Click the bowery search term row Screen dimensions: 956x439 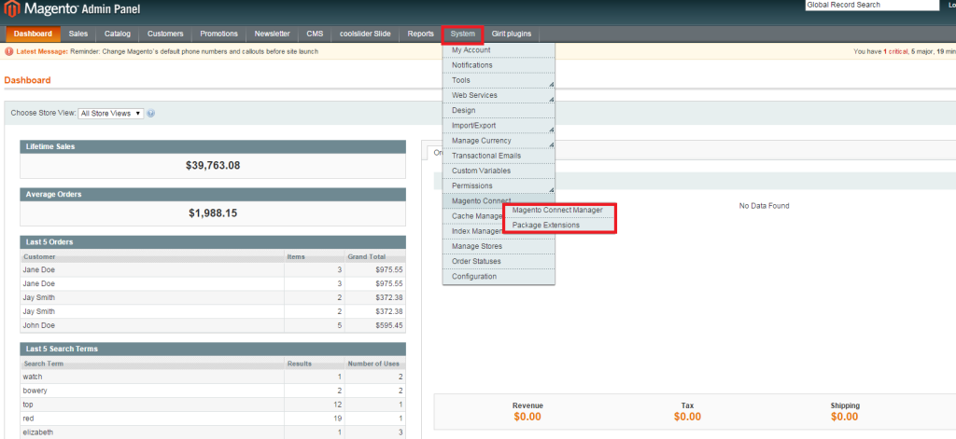pos(213,391)
